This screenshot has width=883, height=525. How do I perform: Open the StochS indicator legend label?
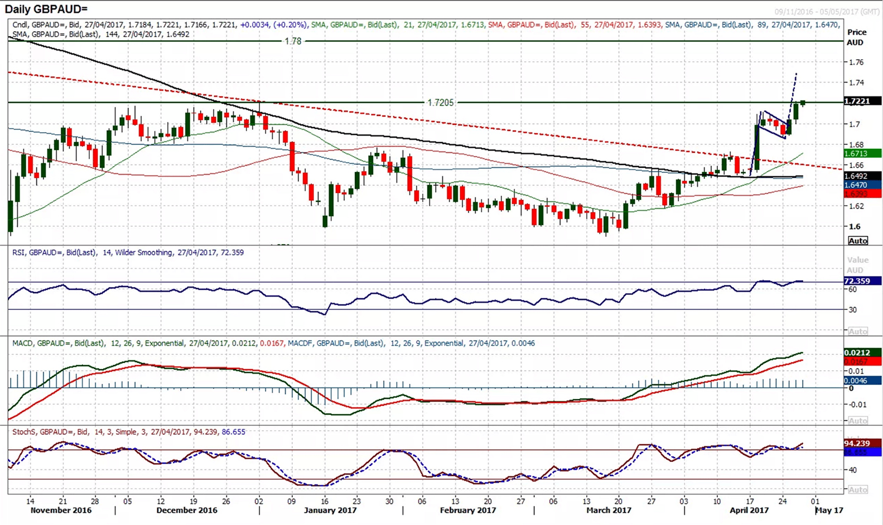coord(128,432)
